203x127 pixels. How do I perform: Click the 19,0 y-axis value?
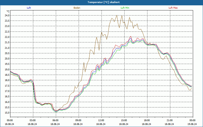[7, 69]
